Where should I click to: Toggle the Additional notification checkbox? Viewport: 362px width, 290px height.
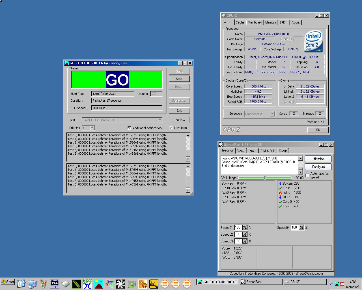(x=129, y=128)
